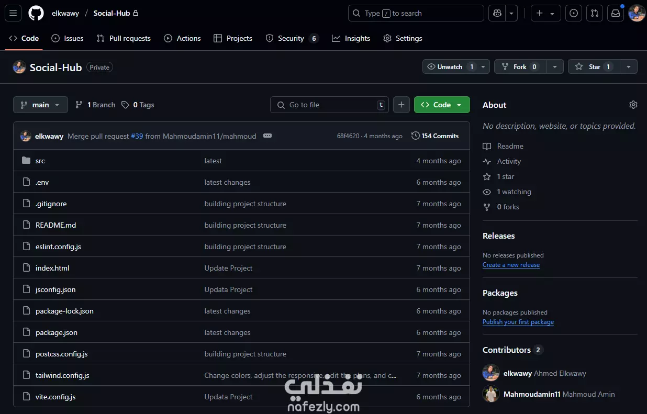View the 1 Branch link
Screen dimensions: 647x414
point(95,105)
